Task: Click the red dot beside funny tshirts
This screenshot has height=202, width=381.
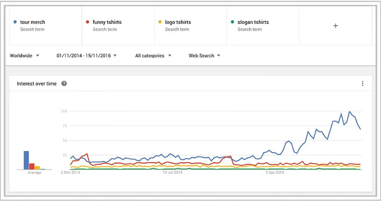Action: [x=87, y=22]
